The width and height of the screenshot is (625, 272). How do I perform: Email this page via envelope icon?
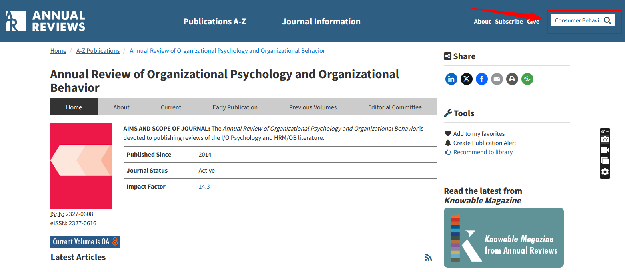[x=497, y=79]
